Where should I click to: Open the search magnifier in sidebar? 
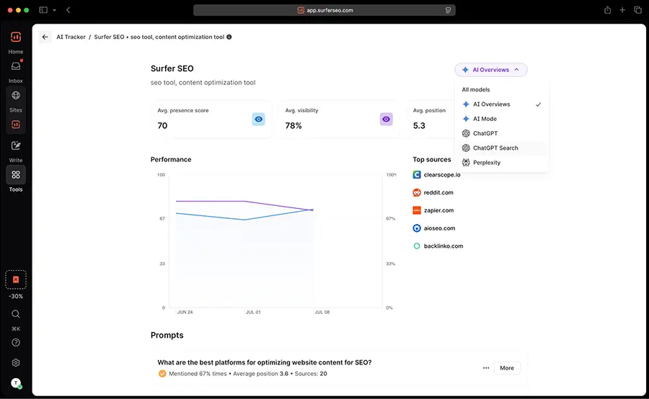click(16, 314)
